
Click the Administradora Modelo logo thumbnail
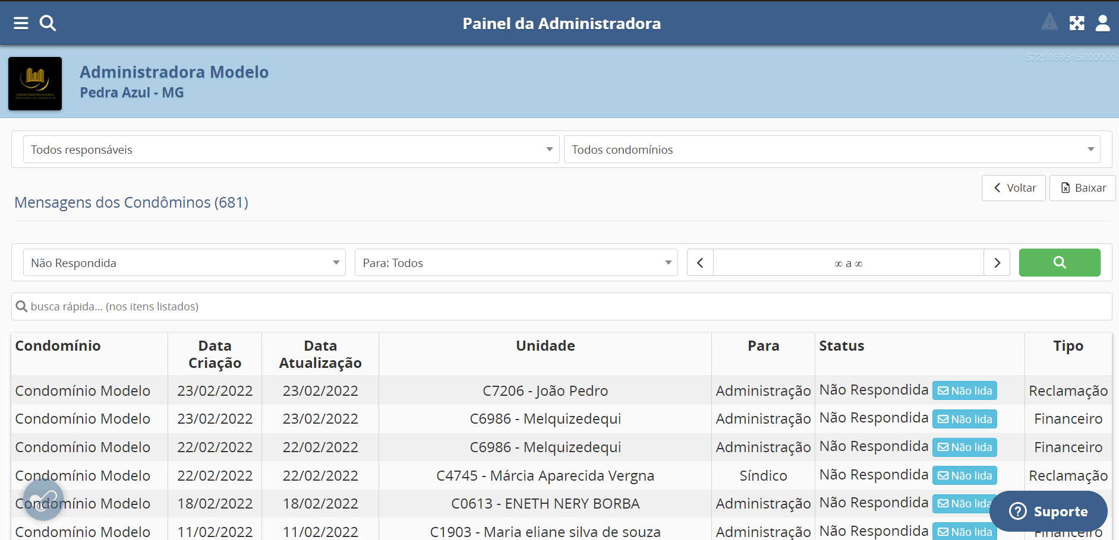[x=35, y=84]
